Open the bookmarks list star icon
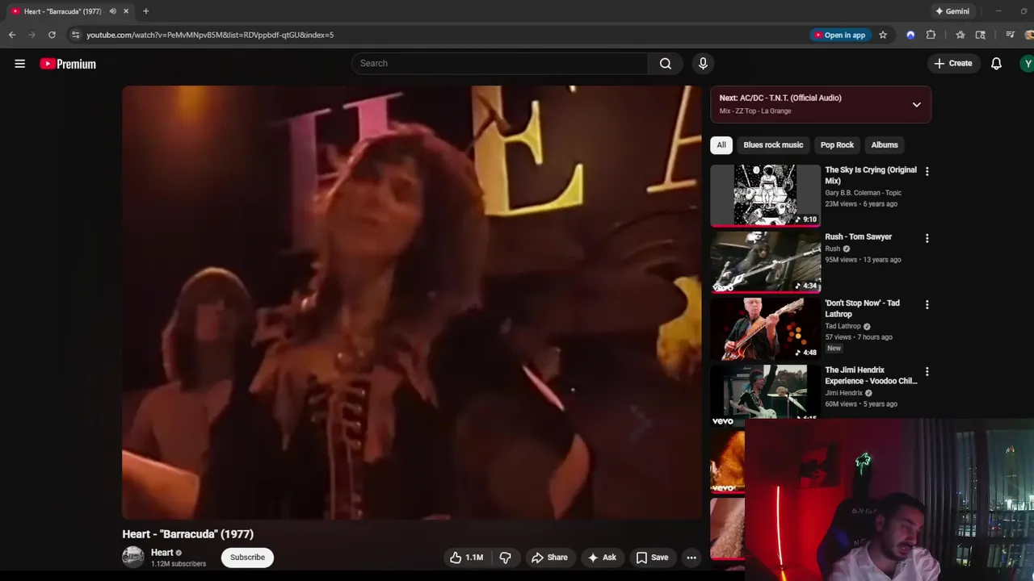1034x581 pixels. [x=960, y=35]
